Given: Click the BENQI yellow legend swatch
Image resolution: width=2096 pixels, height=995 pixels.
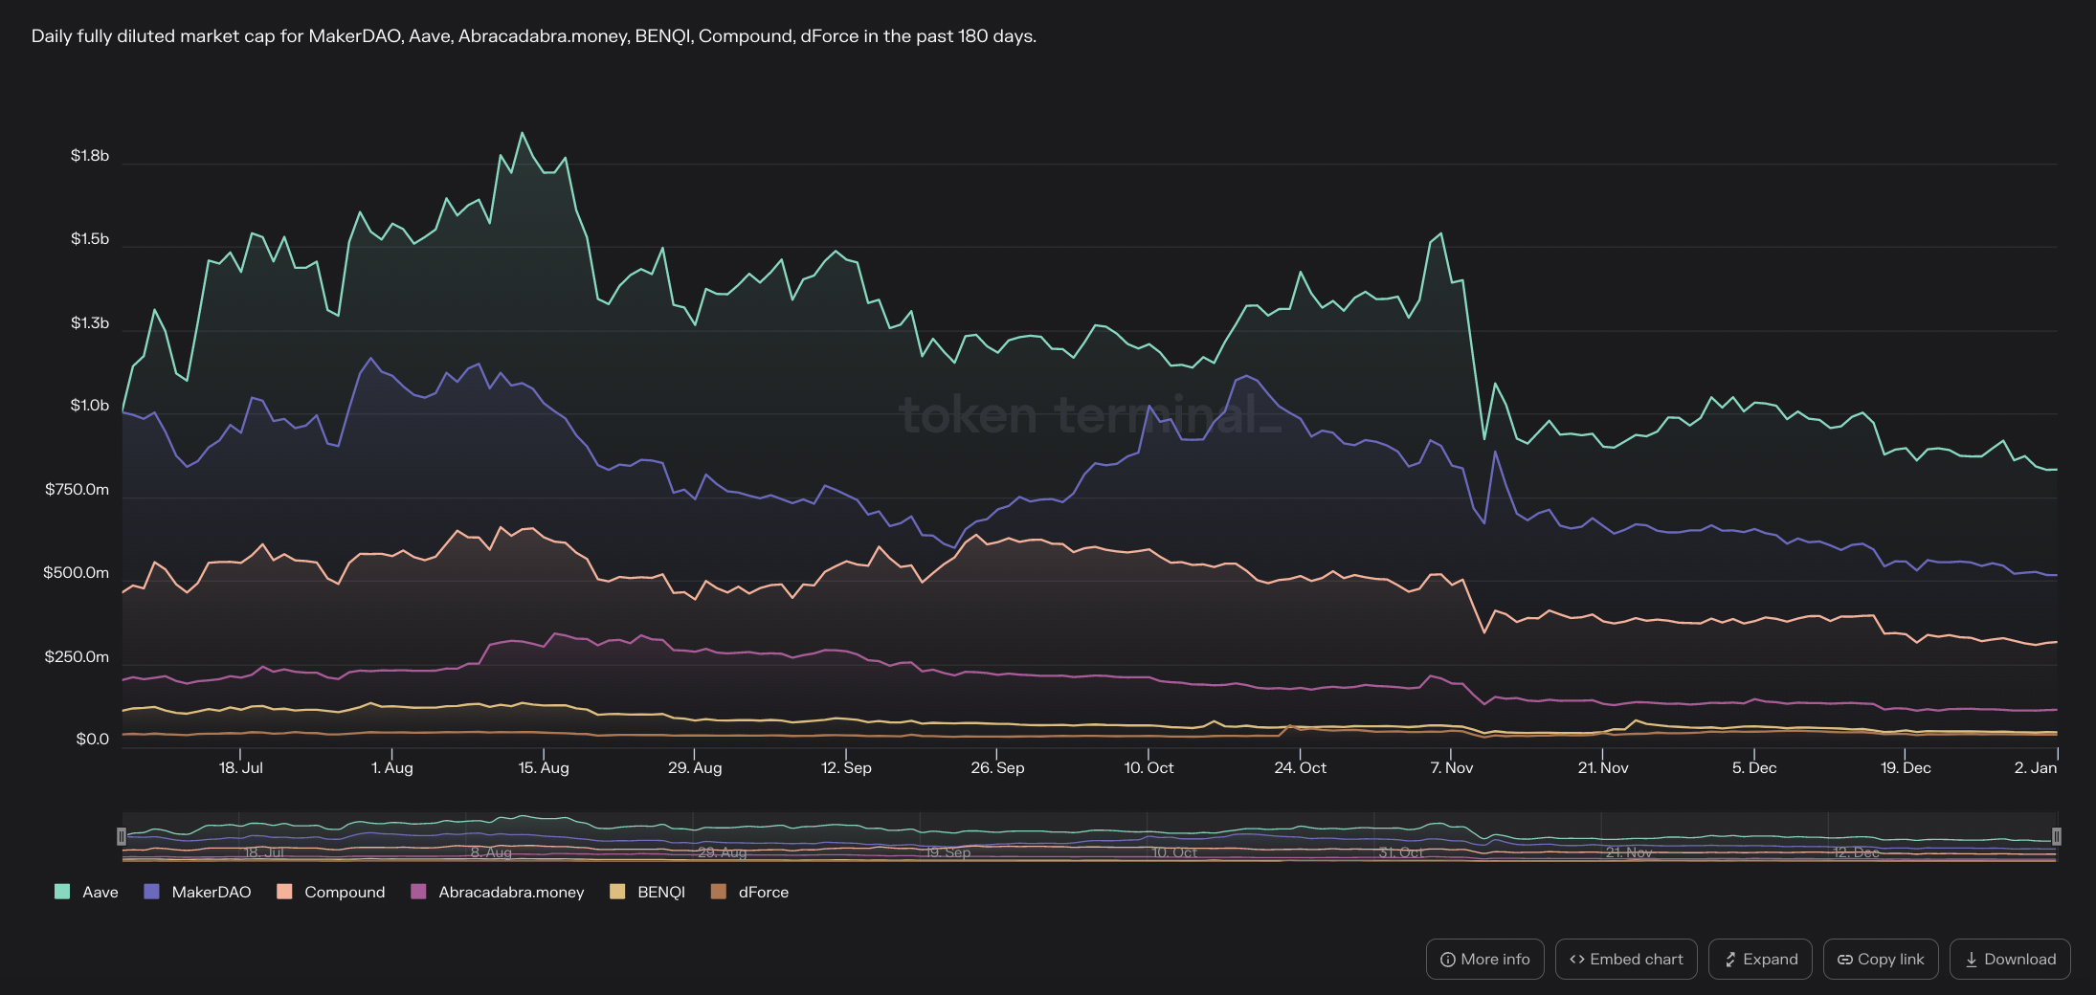Looking at the screenshot, I should coord(617,892).
